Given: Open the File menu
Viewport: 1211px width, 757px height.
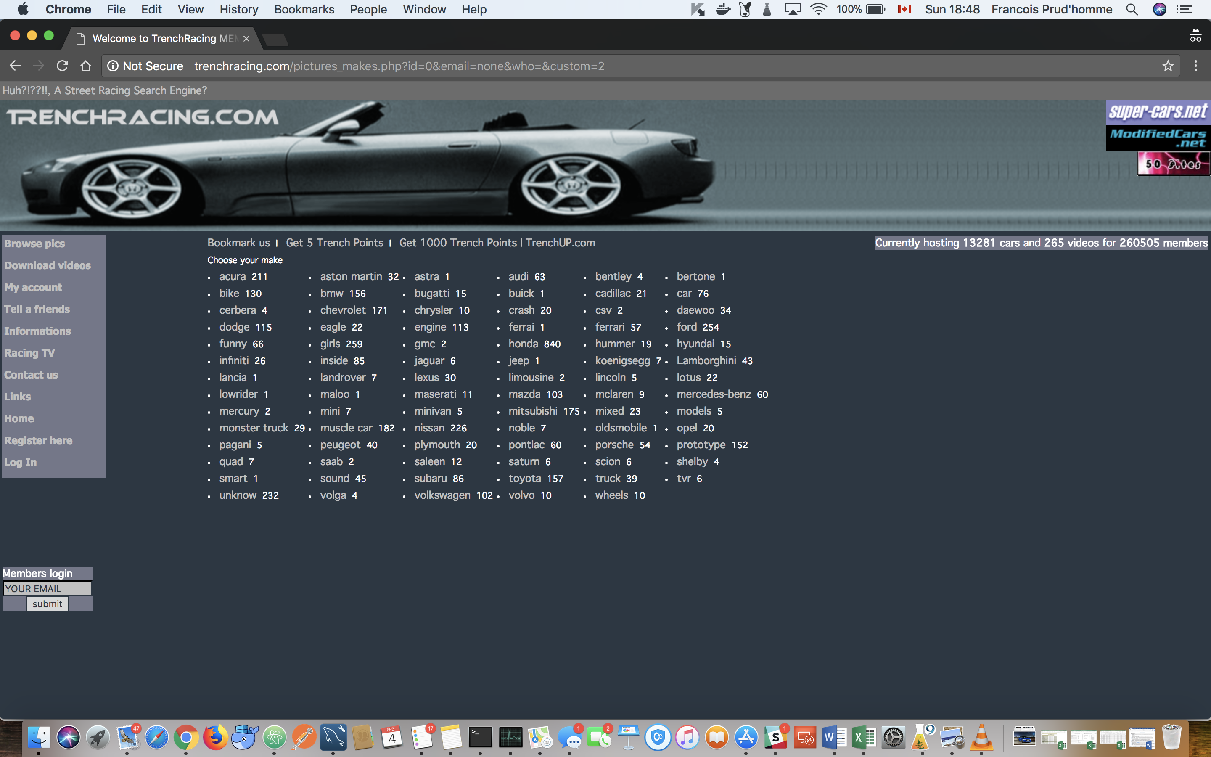Looking at the screenshot, I should 116,9.
